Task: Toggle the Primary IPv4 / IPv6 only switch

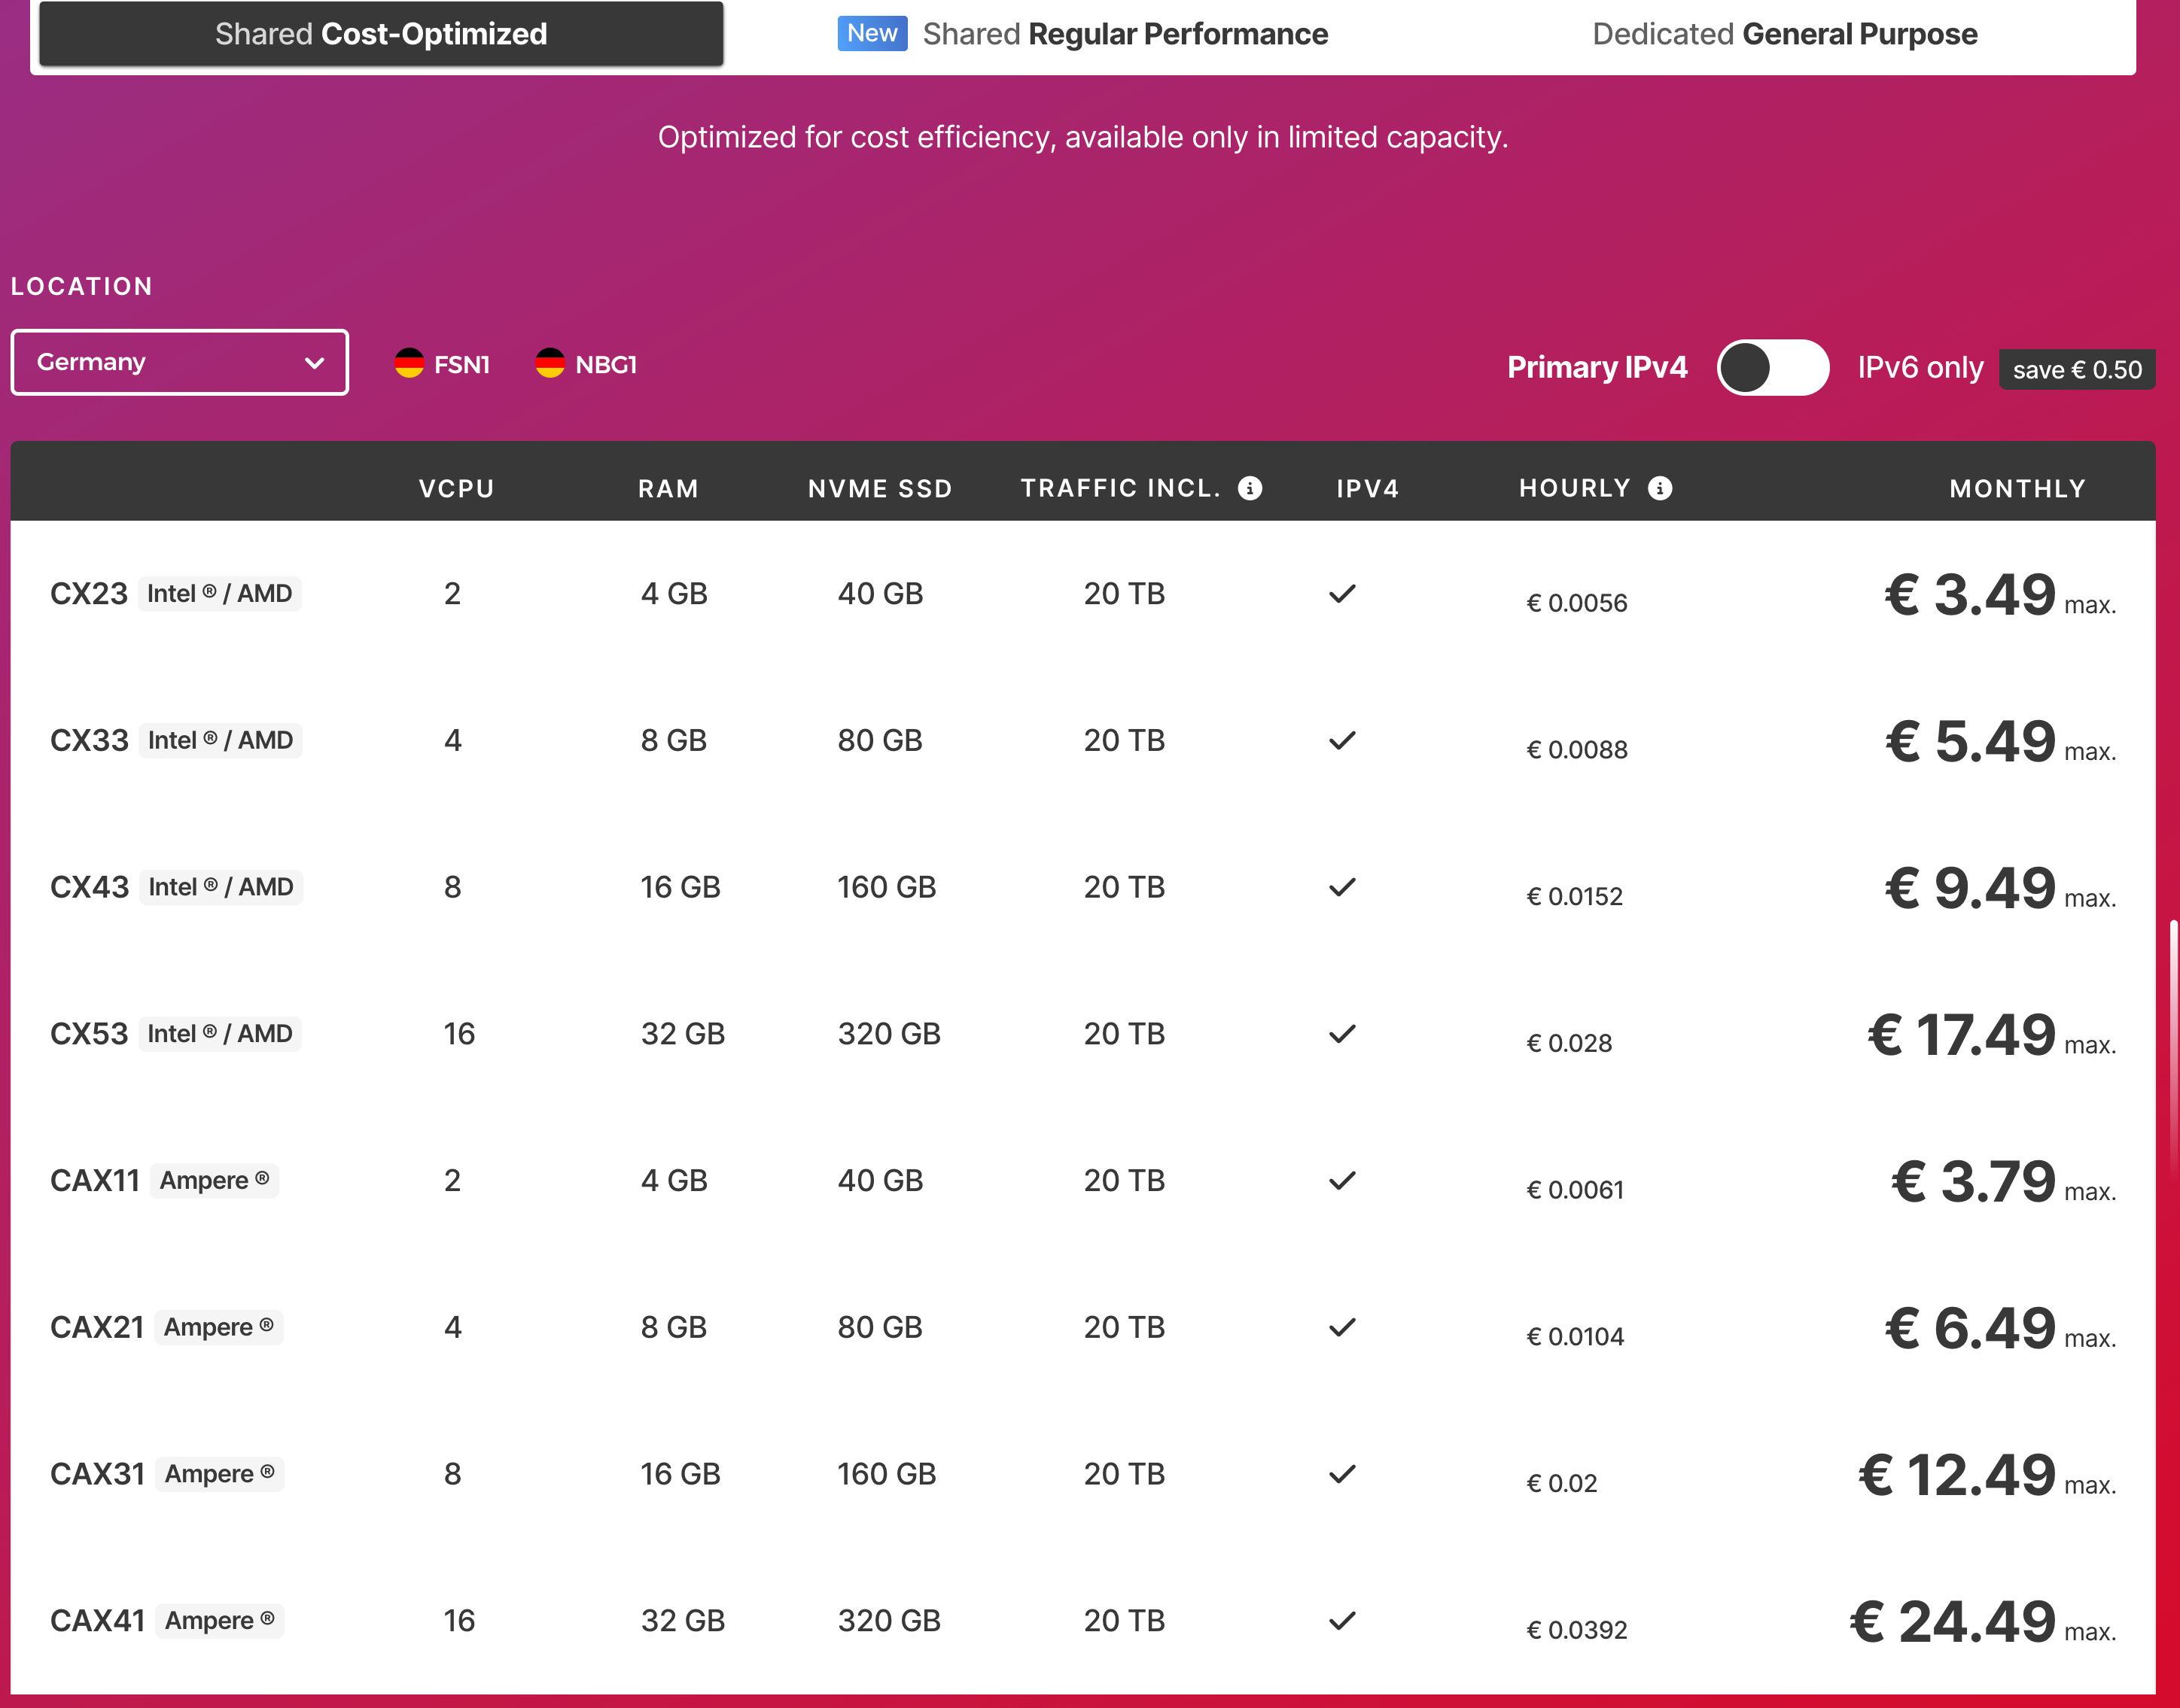Action: click(1773, 368)
